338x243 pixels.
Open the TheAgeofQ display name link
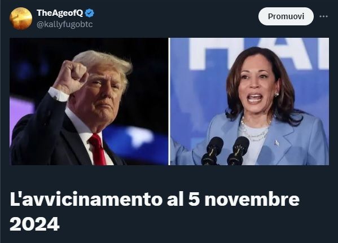coord(60,13)
